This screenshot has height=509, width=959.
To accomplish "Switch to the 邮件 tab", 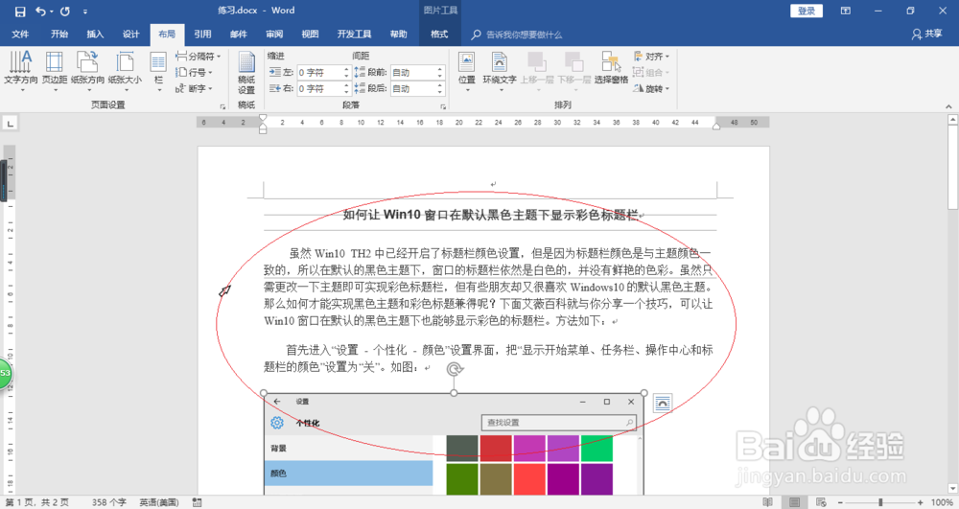I will pos(239,35).
